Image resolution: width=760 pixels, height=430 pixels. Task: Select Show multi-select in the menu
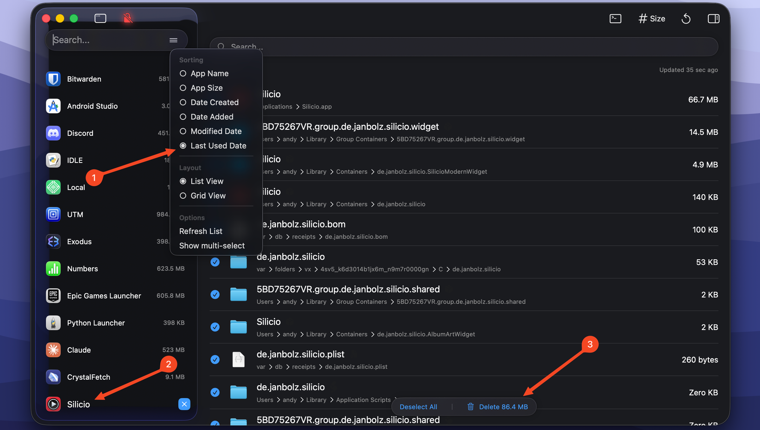[211, 245]
